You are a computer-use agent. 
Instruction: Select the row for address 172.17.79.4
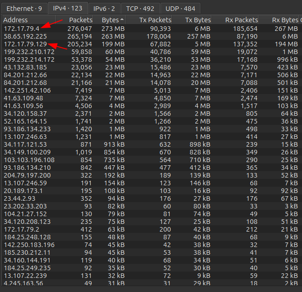21,29
